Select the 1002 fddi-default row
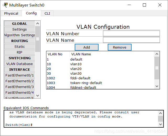The width and height of the screenshot is (168, 136). [x=100, y=78]
